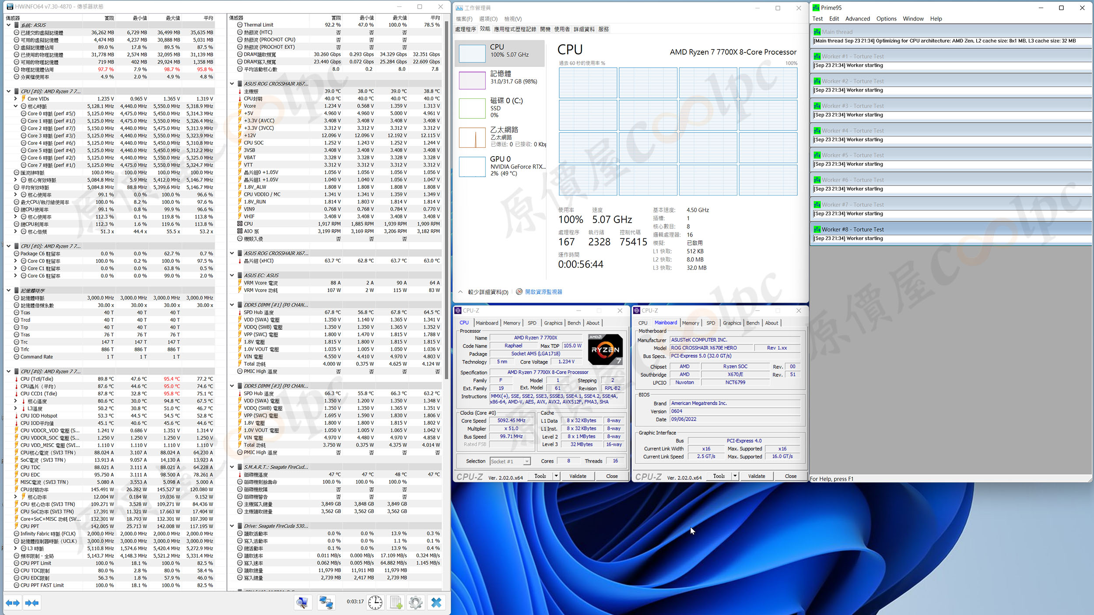
Task: Collapse the 系統: ASUS sensor group
Action: 9,25
